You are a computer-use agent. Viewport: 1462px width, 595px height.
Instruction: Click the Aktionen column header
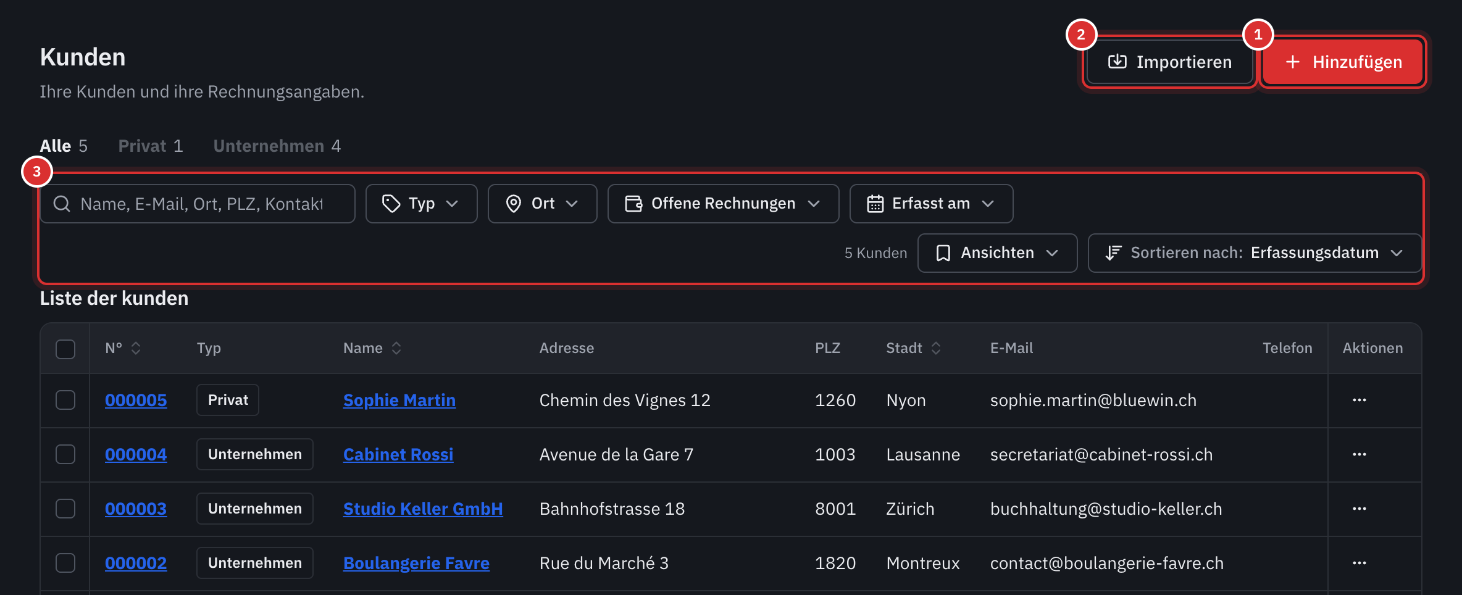(1372, 348)
